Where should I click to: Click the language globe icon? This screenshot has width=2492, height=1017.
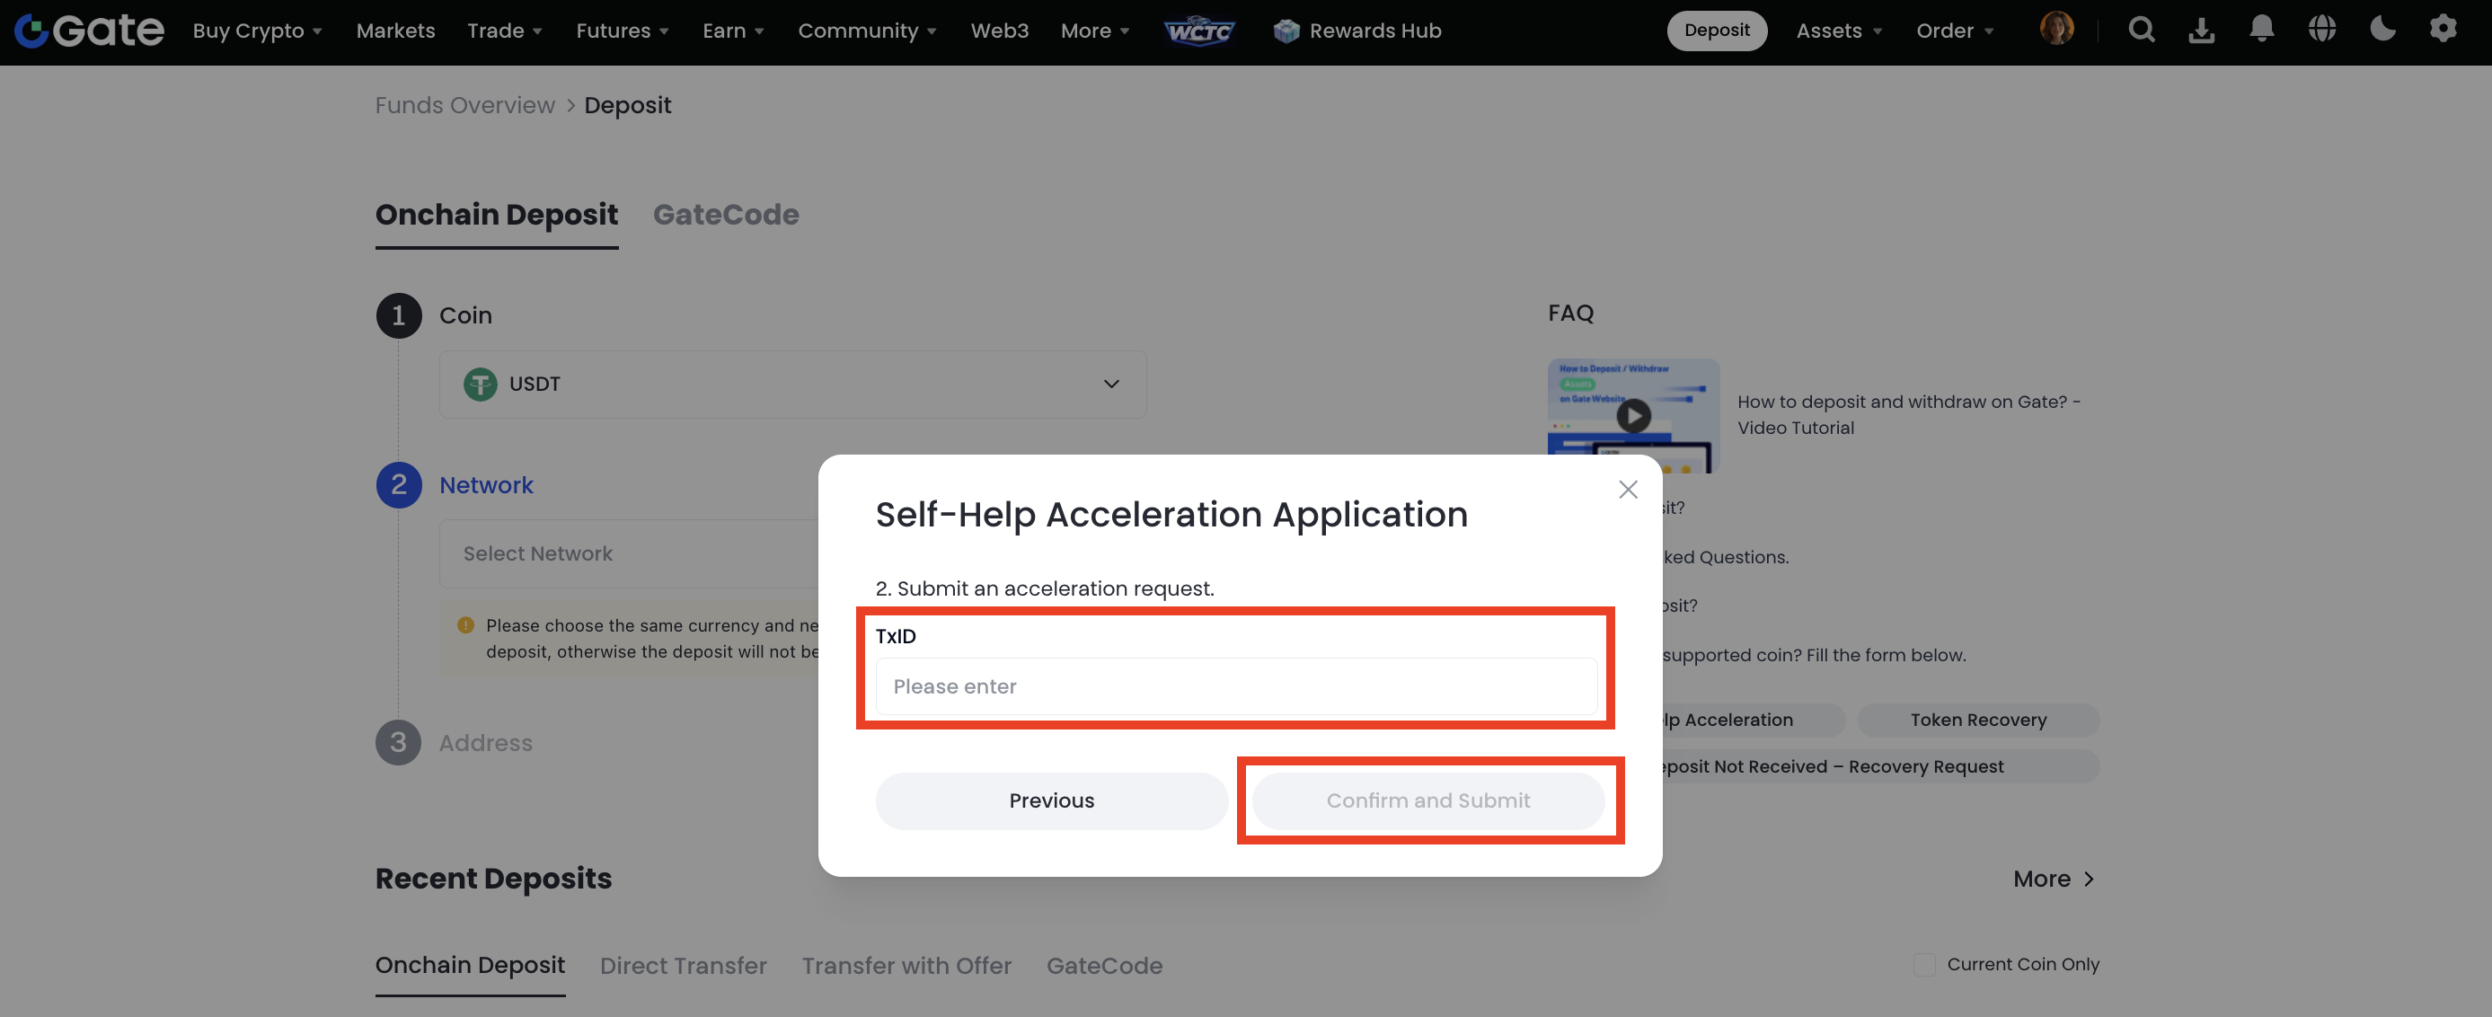pos(2321,30)
